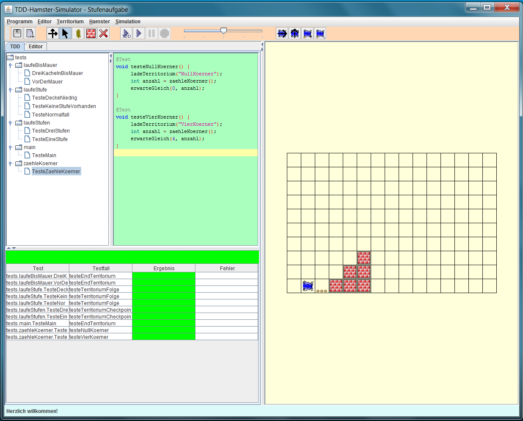
Task: Select the red brick wall tool
Action: click(91, 33)
